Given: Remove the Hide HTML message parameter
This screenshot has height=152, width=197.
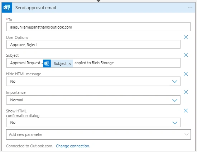Looking at the screenshot, I should coord(186,74).
